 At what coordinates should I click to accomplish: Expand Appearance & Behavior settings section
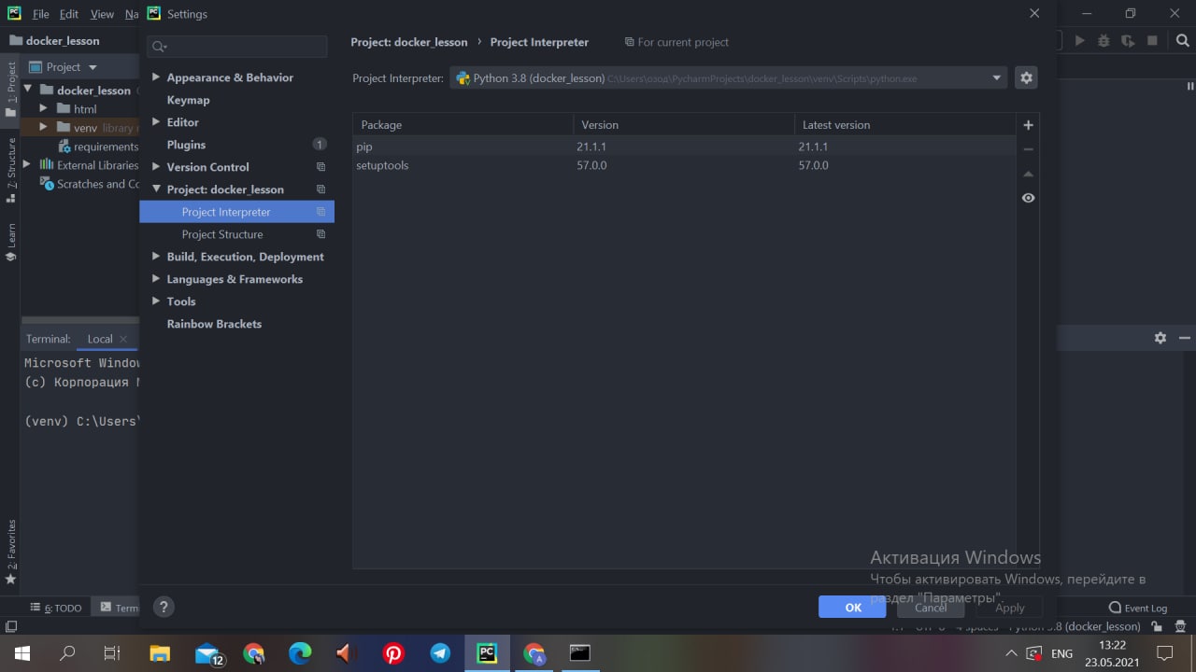(156, 77)
